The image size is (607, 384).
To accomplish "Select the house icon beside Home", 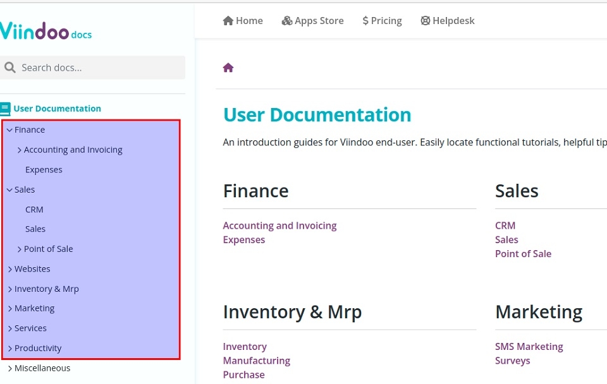I will 227,20.
